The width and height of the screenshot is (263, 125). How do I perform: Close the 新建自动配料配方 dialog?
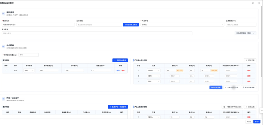259,3
